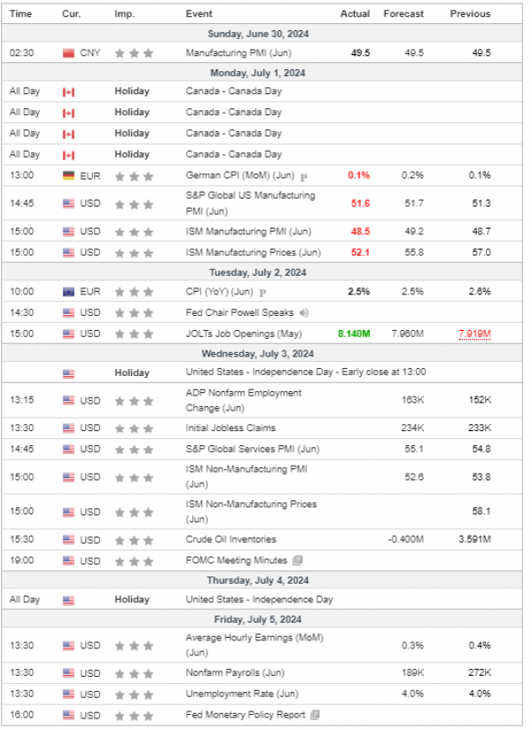532x730 pixels.
Task: Click the German flag beside German CPI
Action: click(68, 176)
